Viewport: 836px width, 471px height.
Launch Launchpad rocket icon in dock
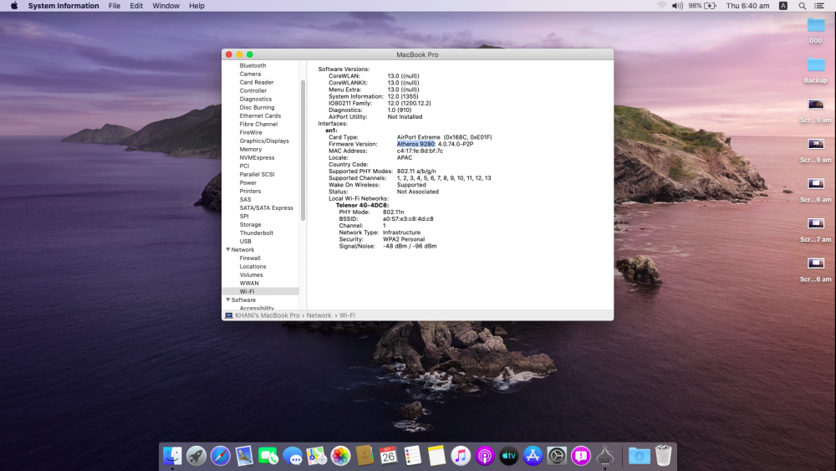(x=196, y=456)
